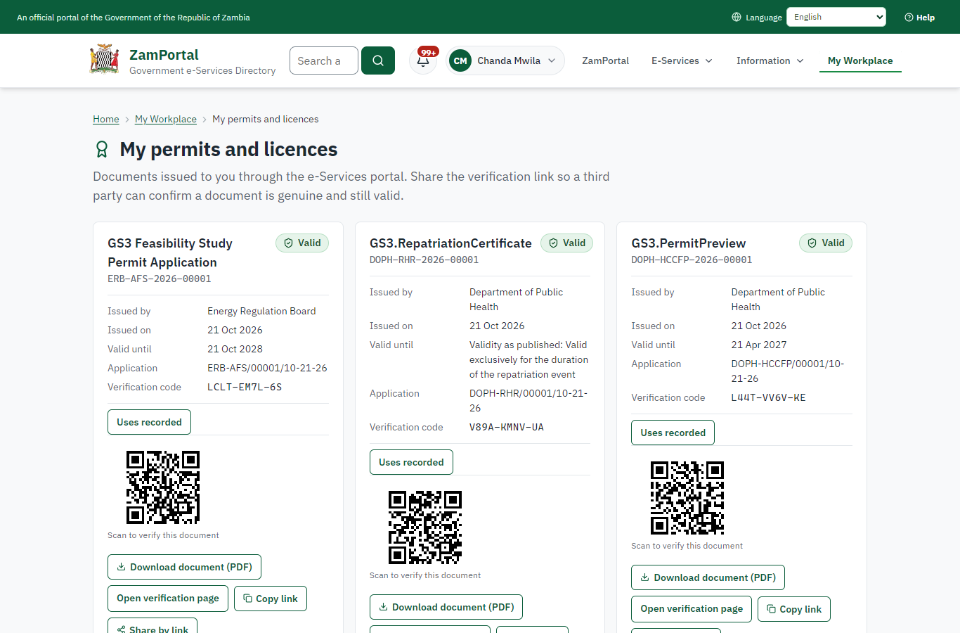Select the My Workplace tab

coord(860,60)
